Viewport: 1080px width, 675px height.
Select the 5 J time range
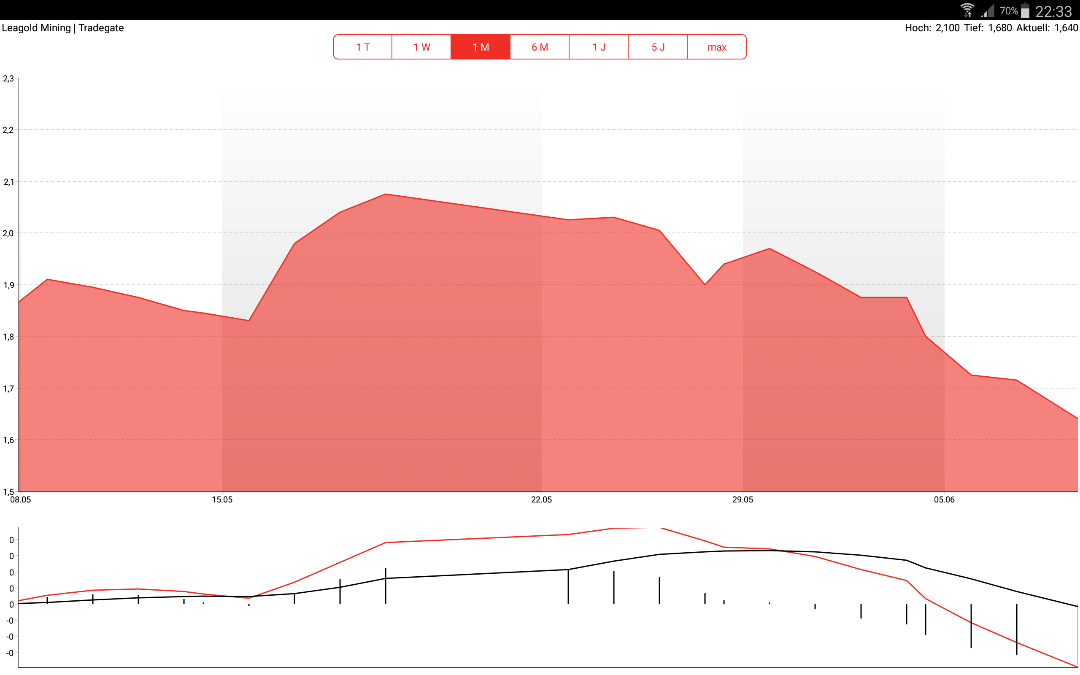(657, 47)
